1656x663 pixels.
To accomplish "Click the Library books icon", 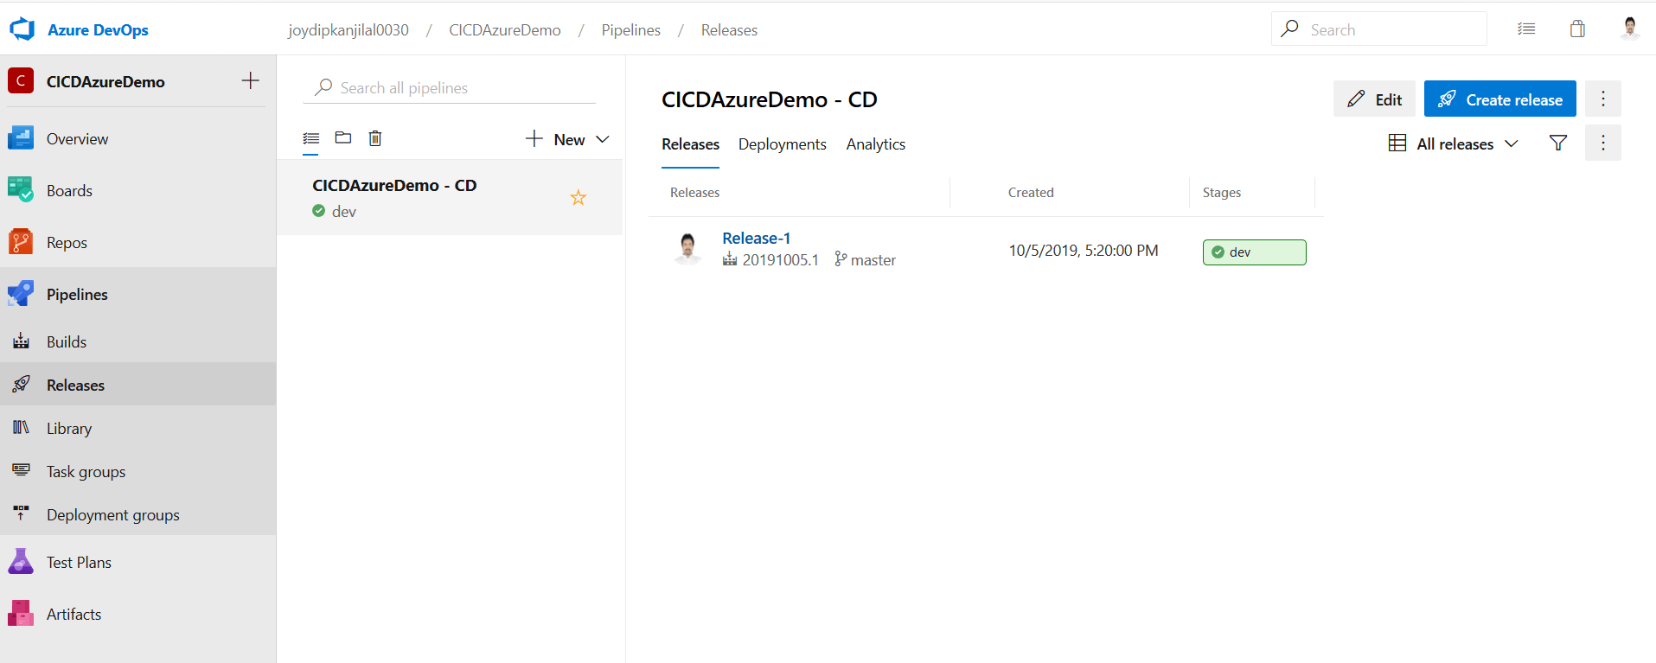I will (x=21, y=427).
